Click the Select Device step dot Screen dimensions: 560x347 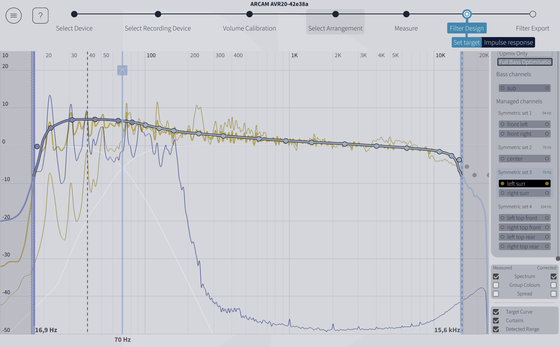(74, 14)
